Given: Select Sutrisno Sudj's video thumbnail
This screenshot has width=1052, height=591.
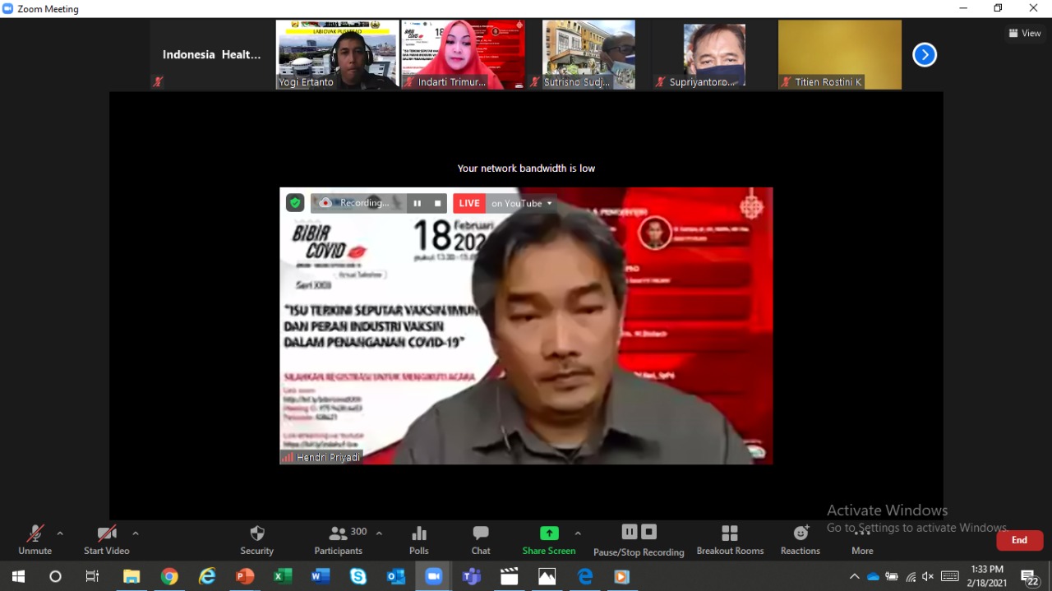Looking at the screenshot, I should tap(588, 54).
